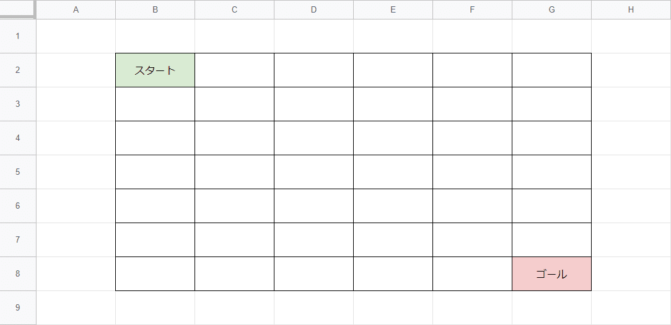Image resolution: width=671 pixels, height=325 pixels.
Task: Click empty cell G7 above ゴール
Action: click(551, 240)
